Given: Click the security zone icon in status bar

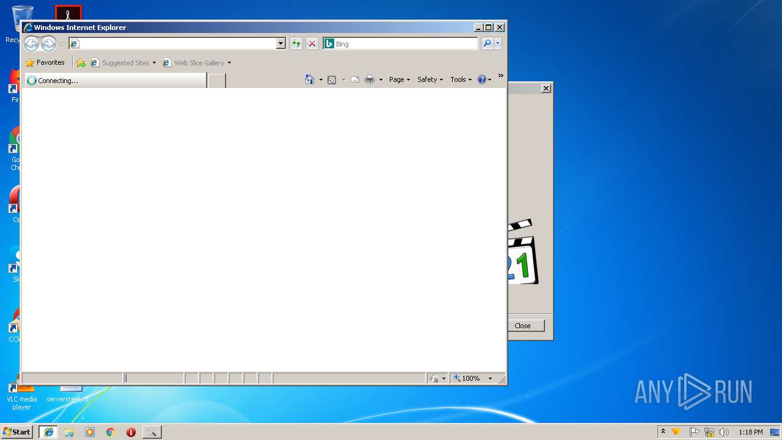Looking at the screenshot, I should coord(434,378).
